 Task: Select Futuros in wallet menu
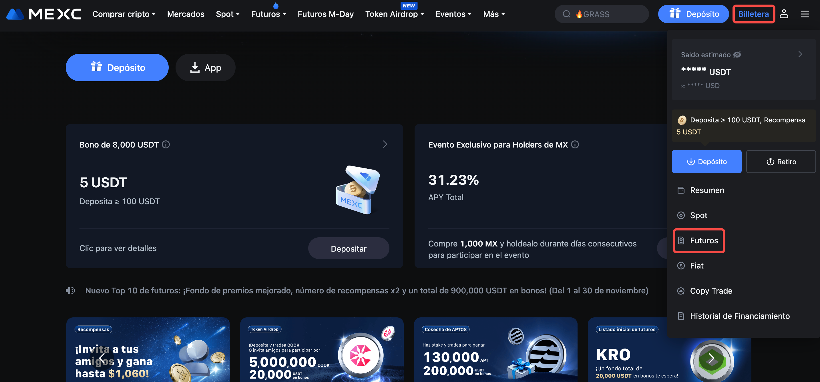click(x=744, y=240)
